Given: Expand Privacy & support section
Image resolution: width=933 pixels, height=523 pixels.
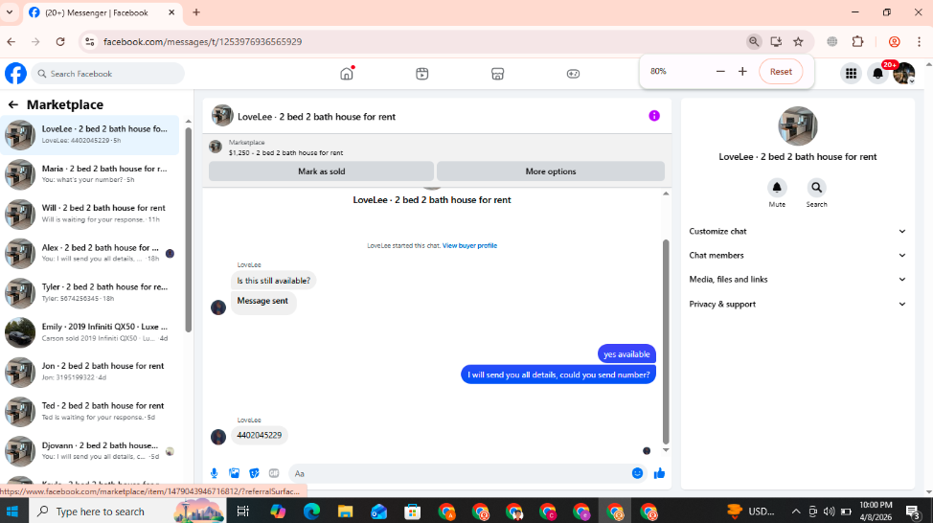Looking at the screenshot, I should (797, 304).
